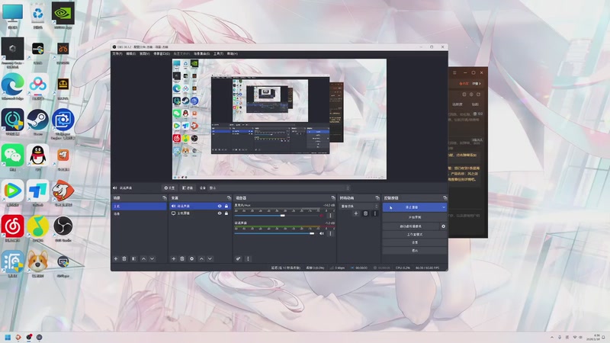This screenshot has height=343, width=610.
Task: Mute second mixer channel speaker icon
Action: point(321,233)
